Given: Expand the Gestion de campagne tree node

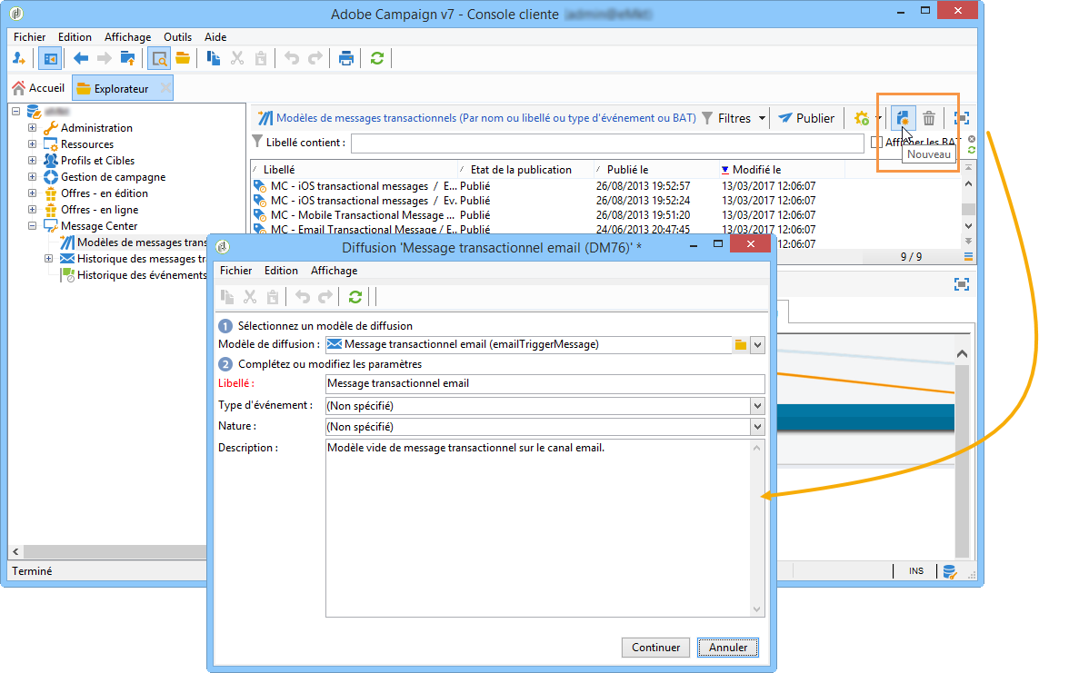Looking at the screenshot, I should point(32,176).
